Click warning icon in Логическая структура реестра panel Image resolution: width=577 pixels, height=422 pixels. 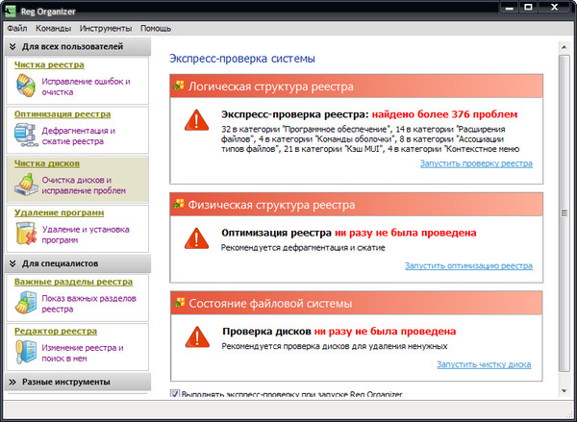point(197,120)
